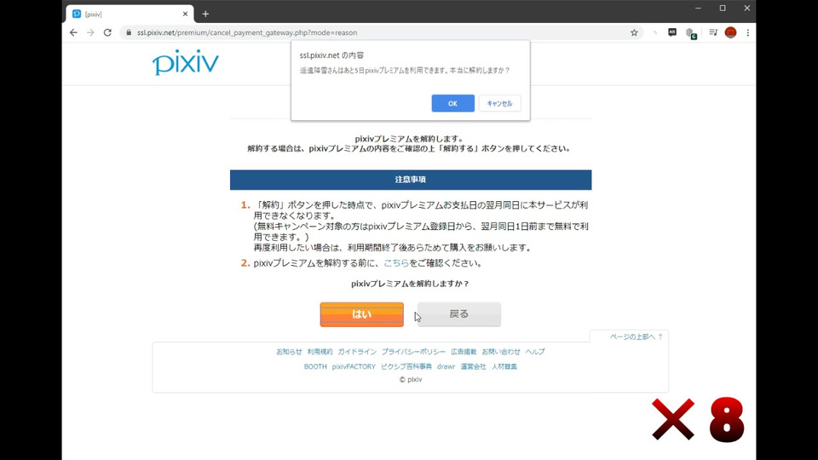Click the address bar URL
The height and width of the screenshot is (460, 818).
[x=247, y=32]
